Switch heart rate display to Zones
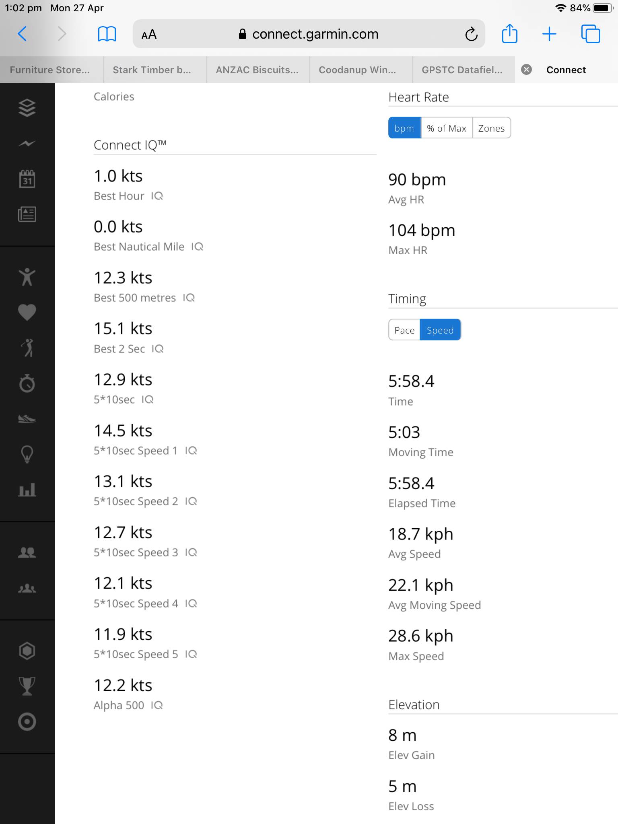The image size is (618, 824). pos(491,128)
